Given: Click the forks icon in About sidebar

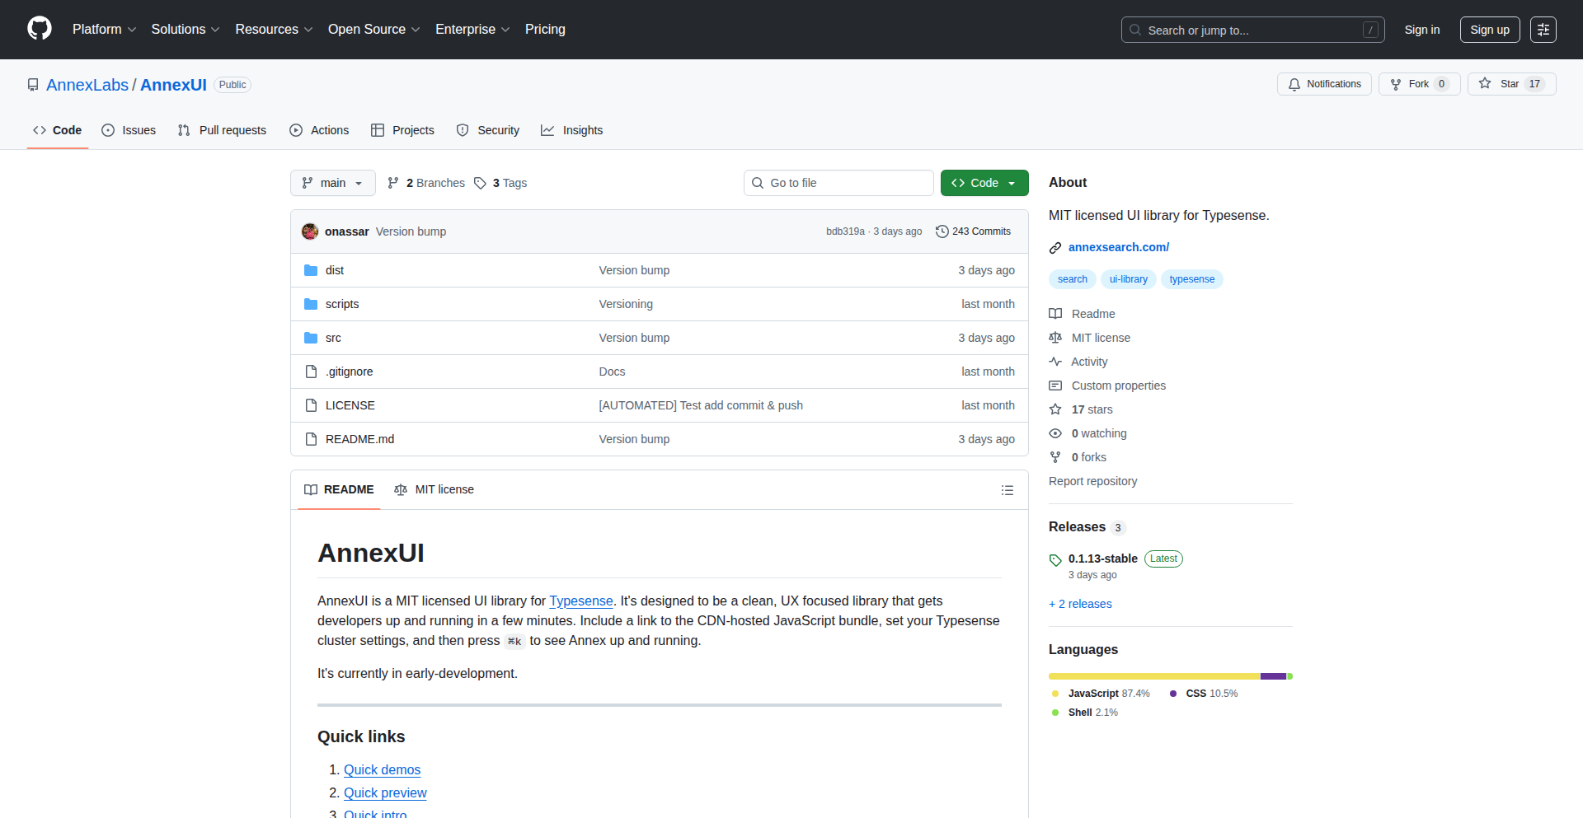Looking at the screenshot, I should click(x=1055, y=457).
